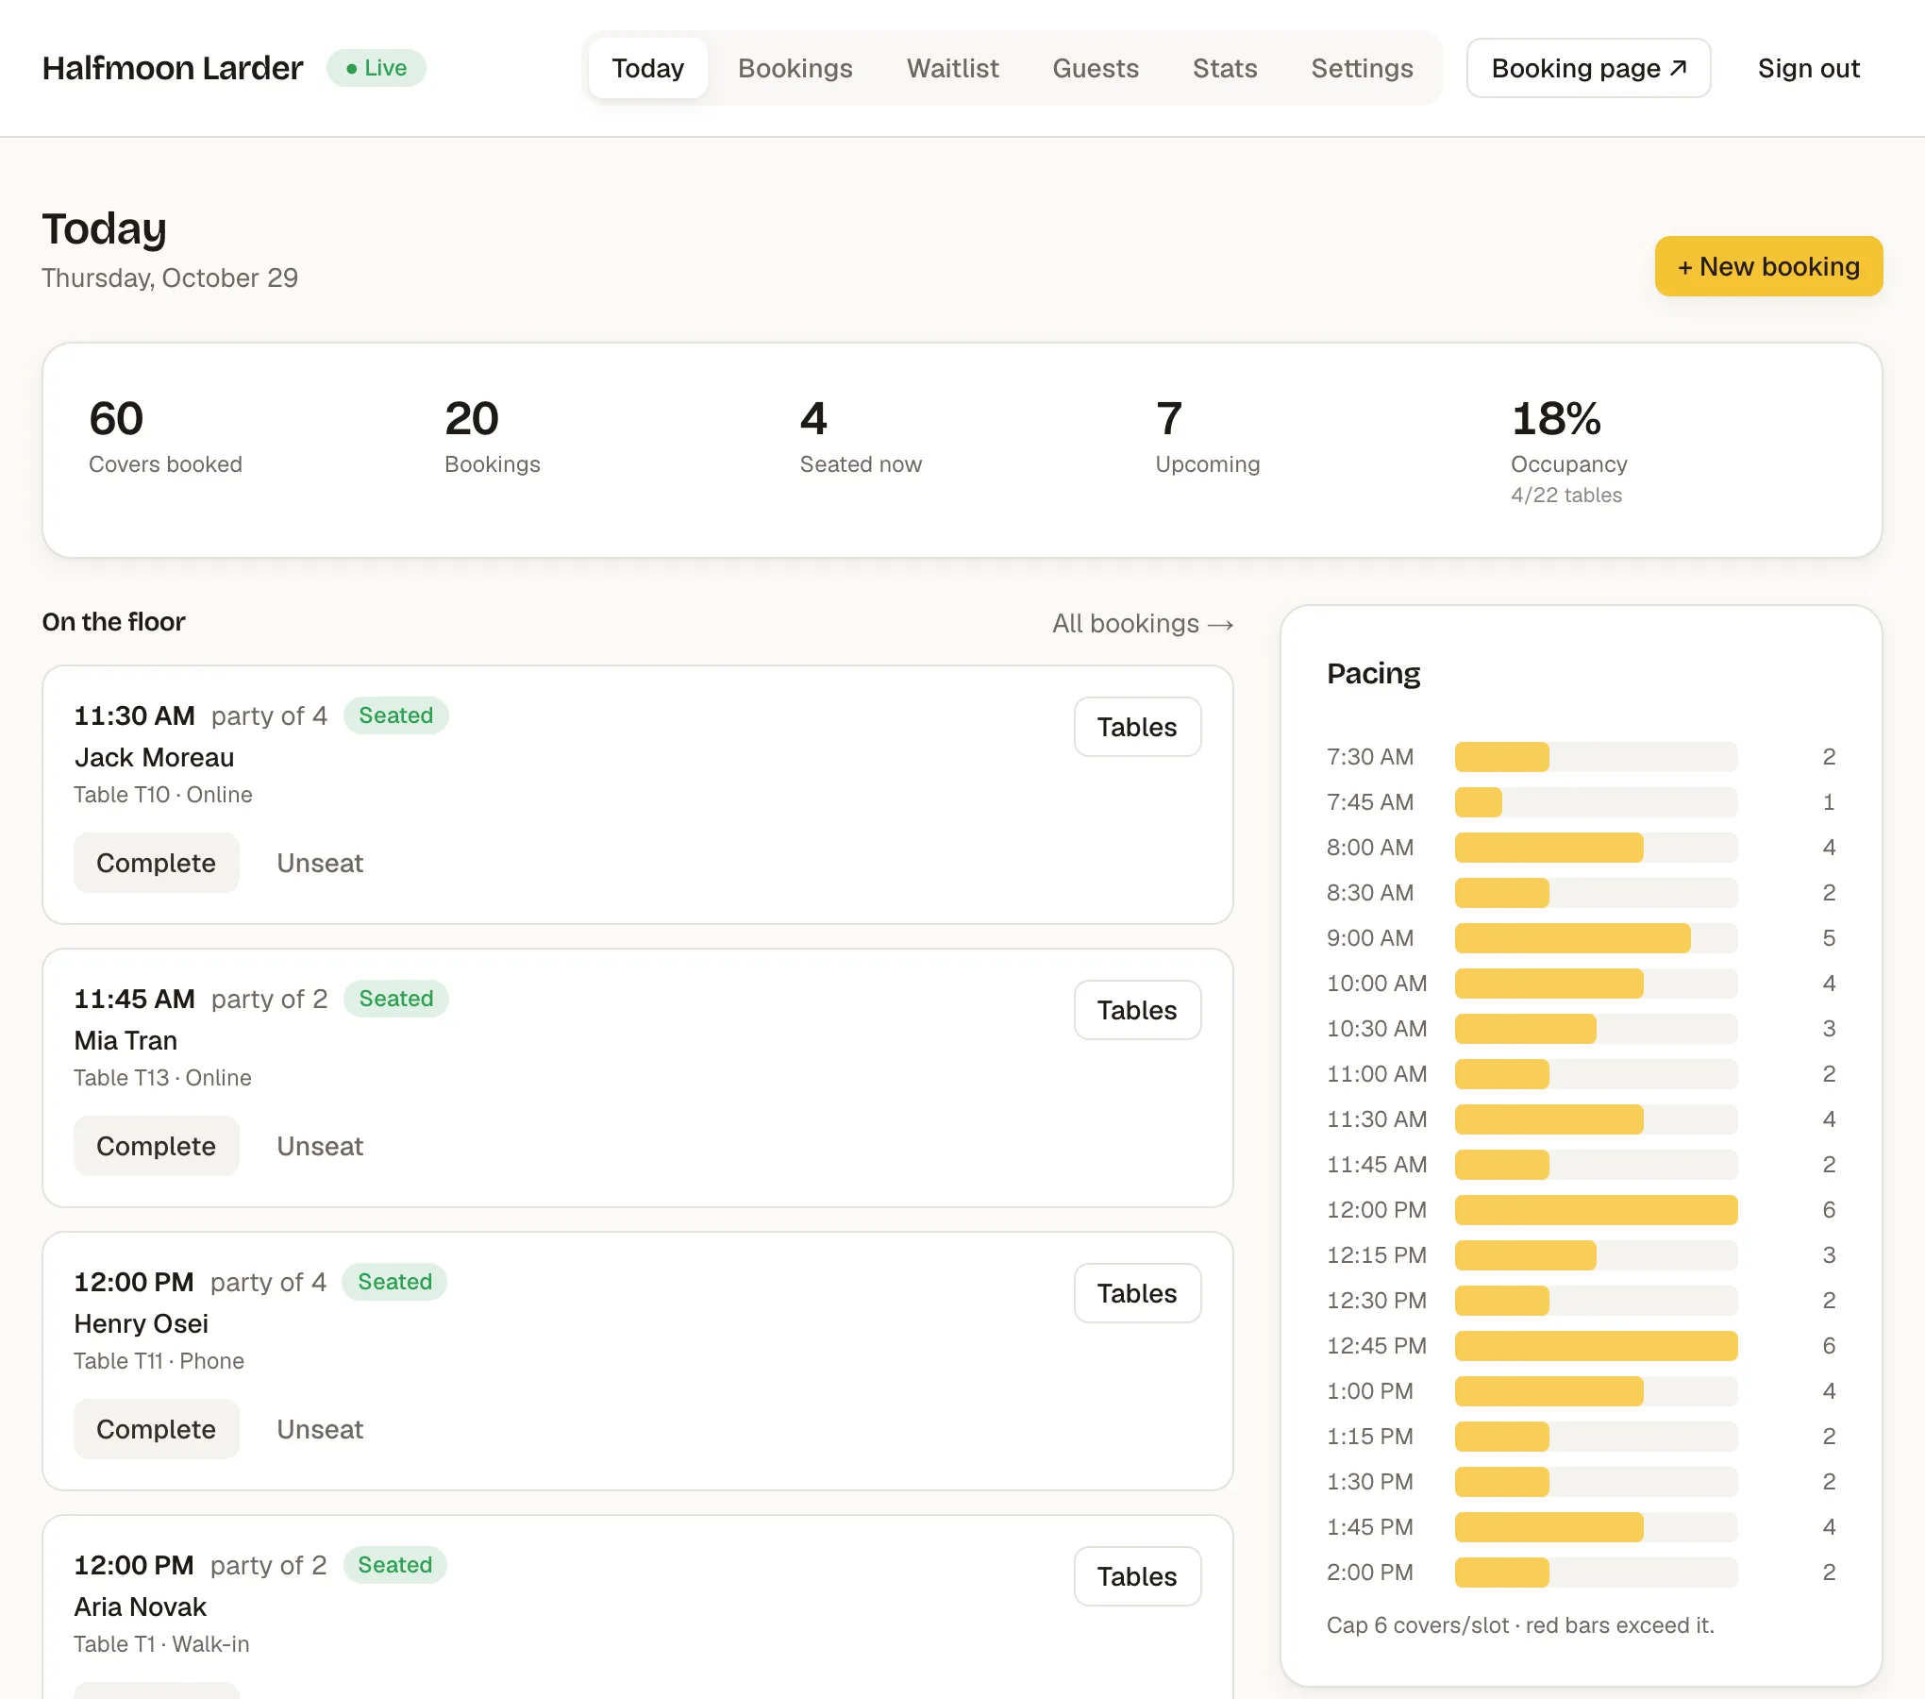This screenshot has height=1699, width=1925.
Task: Complete Jack Moreau's booking
Action: (156, 863)
